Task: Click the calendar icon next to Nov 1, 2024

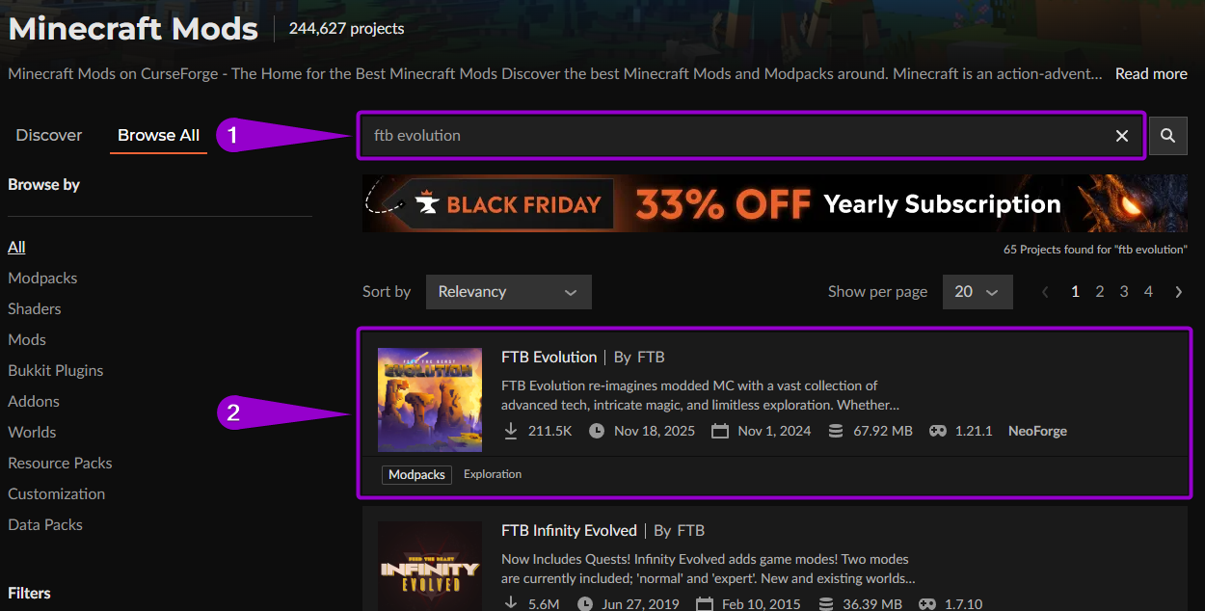Action: [x=720, y=431]
